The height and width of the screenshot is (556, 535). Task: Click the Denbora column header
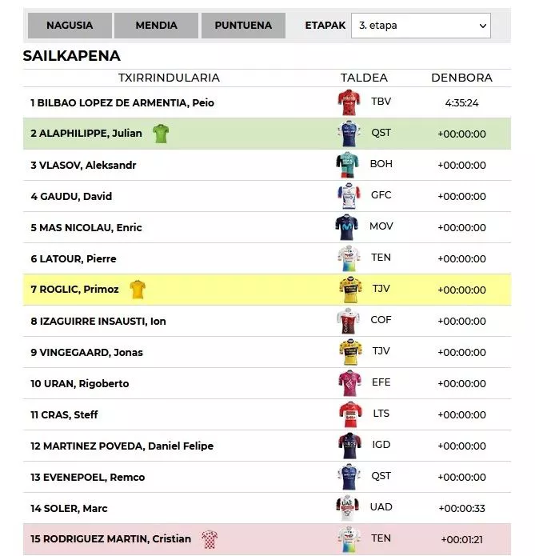(461, 78)
